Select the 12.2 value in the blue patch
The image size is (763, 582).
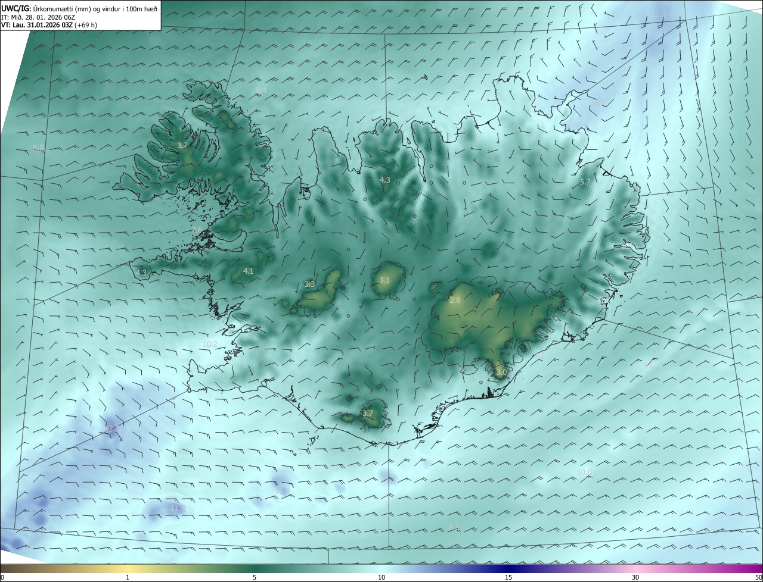point(112,428)
